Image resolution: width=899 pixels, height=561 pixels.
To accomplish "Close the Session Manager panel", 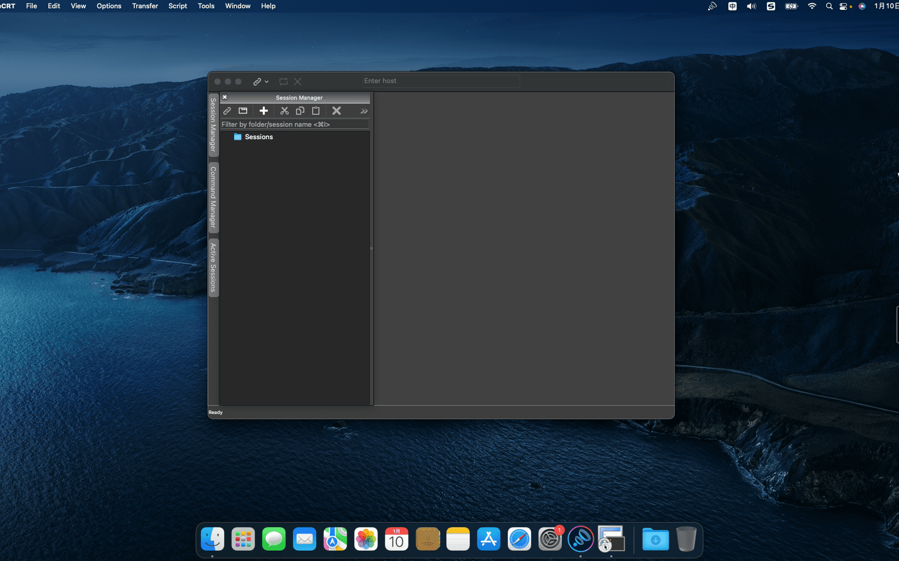I will pyautogui.click(x=225, y=97).
